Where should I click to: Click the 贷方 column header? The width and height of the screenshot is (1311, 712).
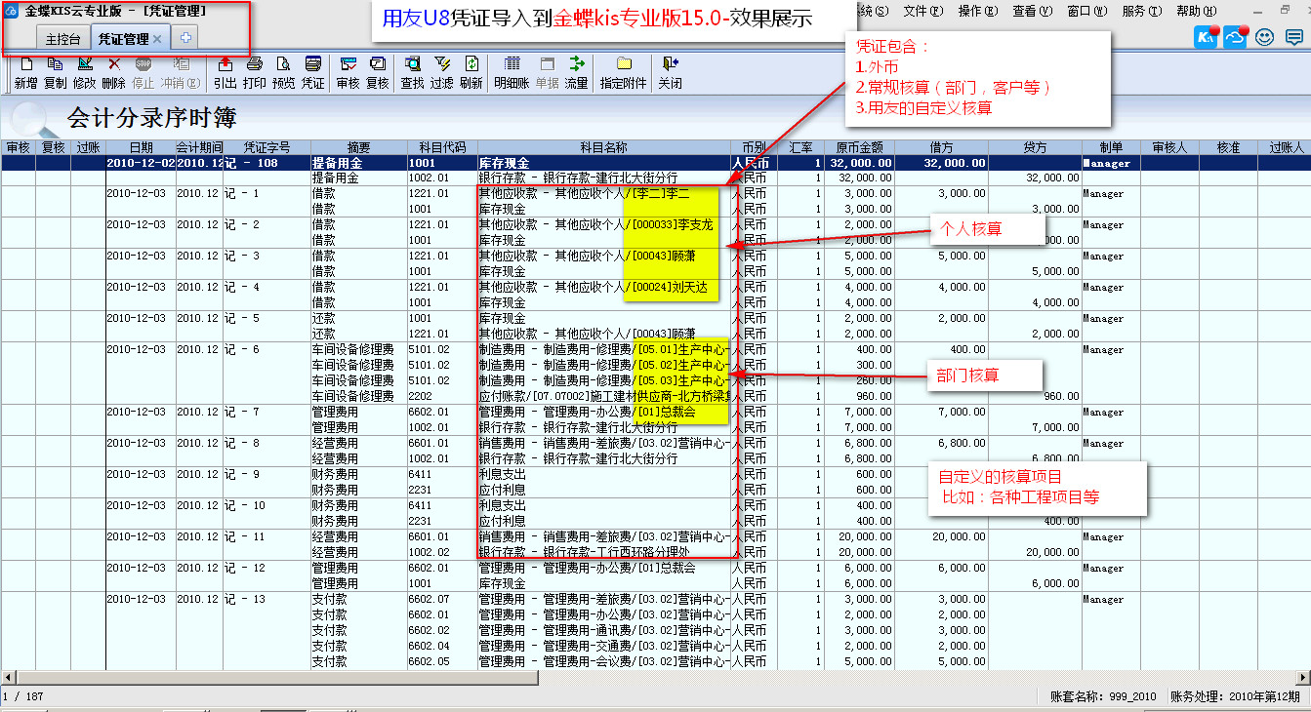point(1035,147)
